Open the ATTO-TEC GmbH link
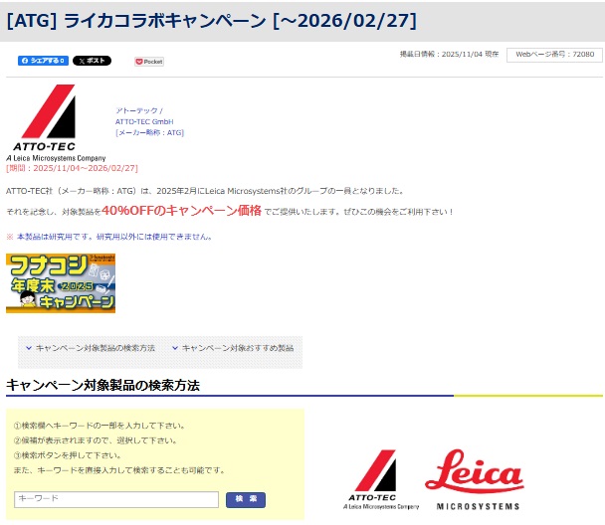 coord(143,121)
